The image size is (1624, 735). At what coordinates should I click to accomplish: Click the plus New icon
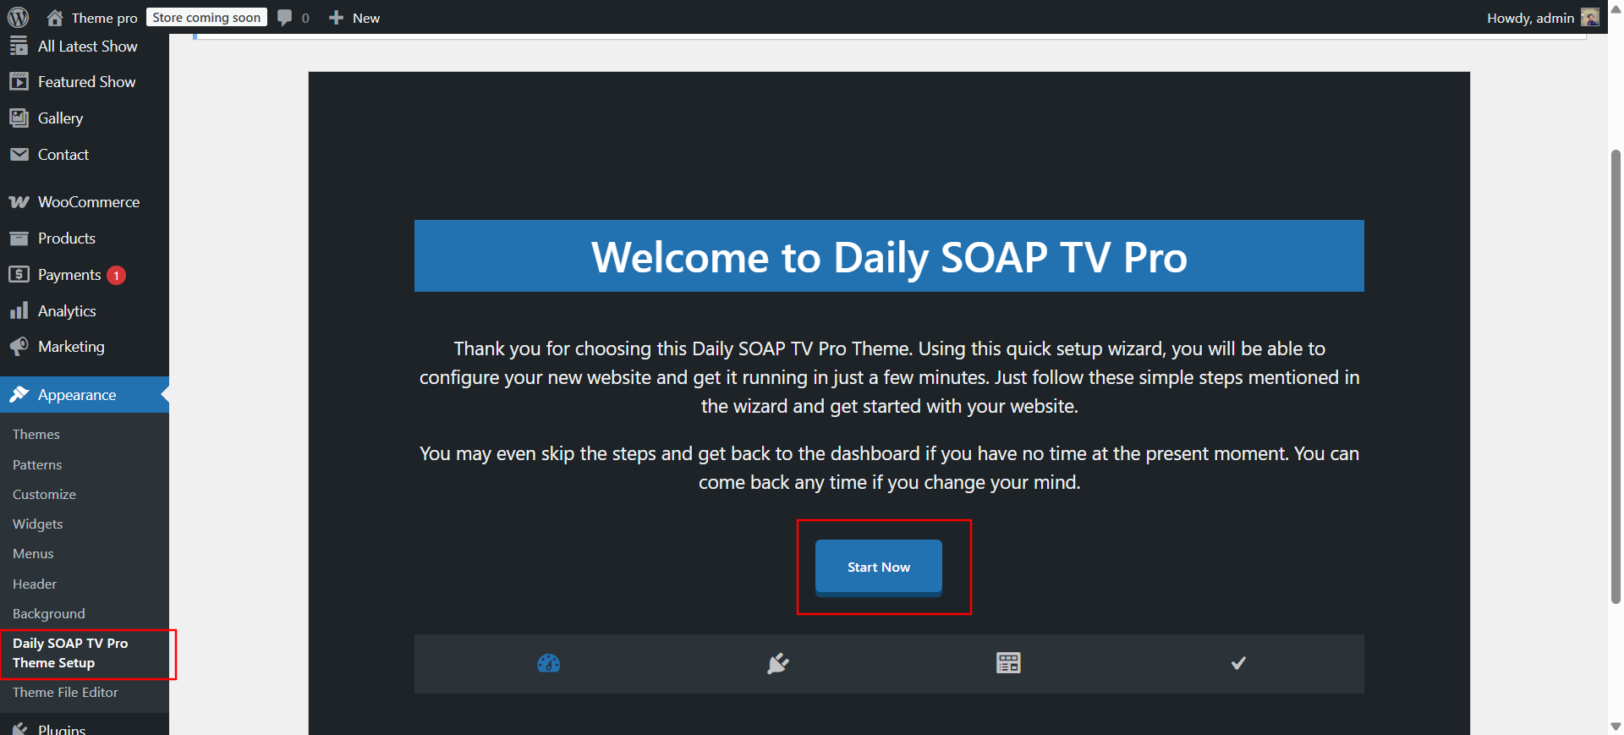(336, 17)
